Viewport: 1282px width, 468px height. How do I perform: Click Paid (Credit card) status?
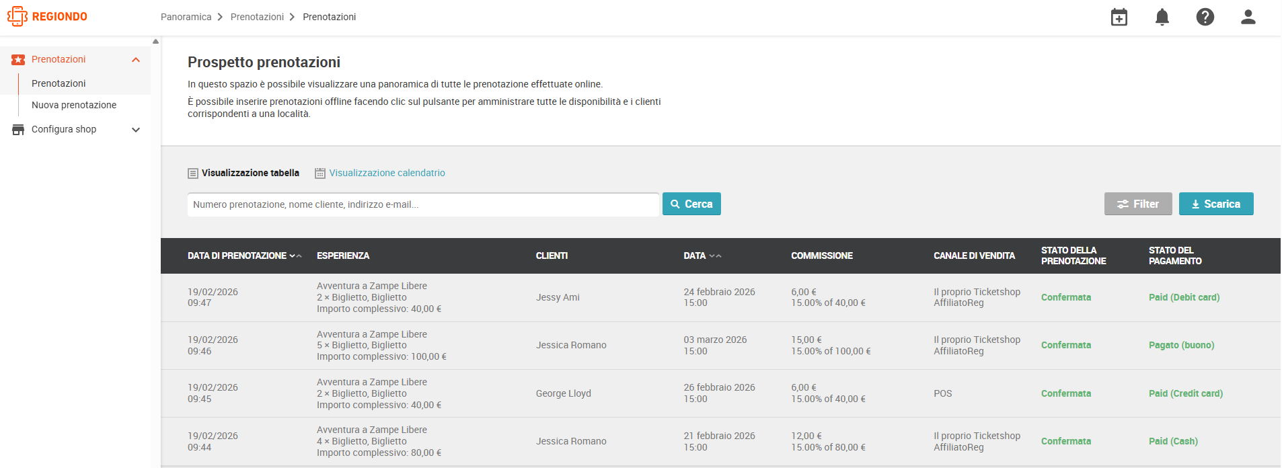(1186, 393)
